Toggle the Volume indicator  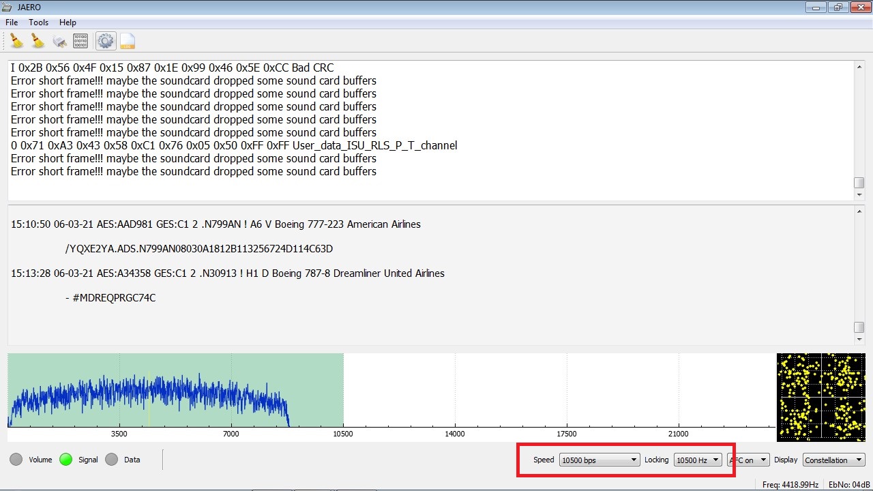pos(15,459)
